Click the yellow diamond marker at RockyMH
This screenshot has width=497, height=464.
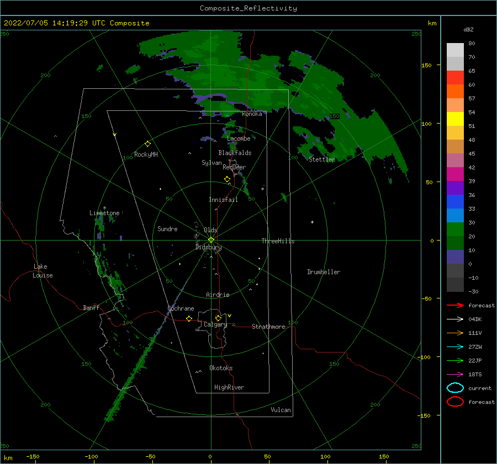point(147,144)
